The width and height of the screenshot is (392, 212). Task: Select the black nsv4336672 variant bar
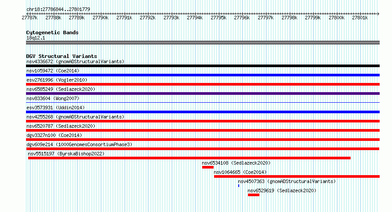point(203,66)
